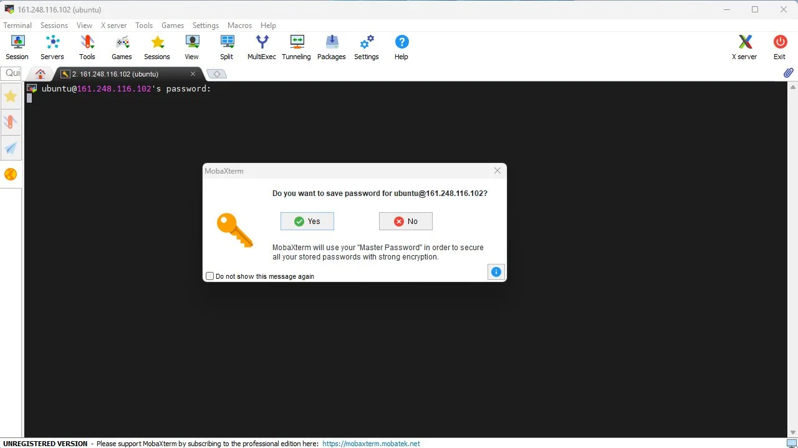Open the X server menu
The image size is (798, 448).
(113, 26)
